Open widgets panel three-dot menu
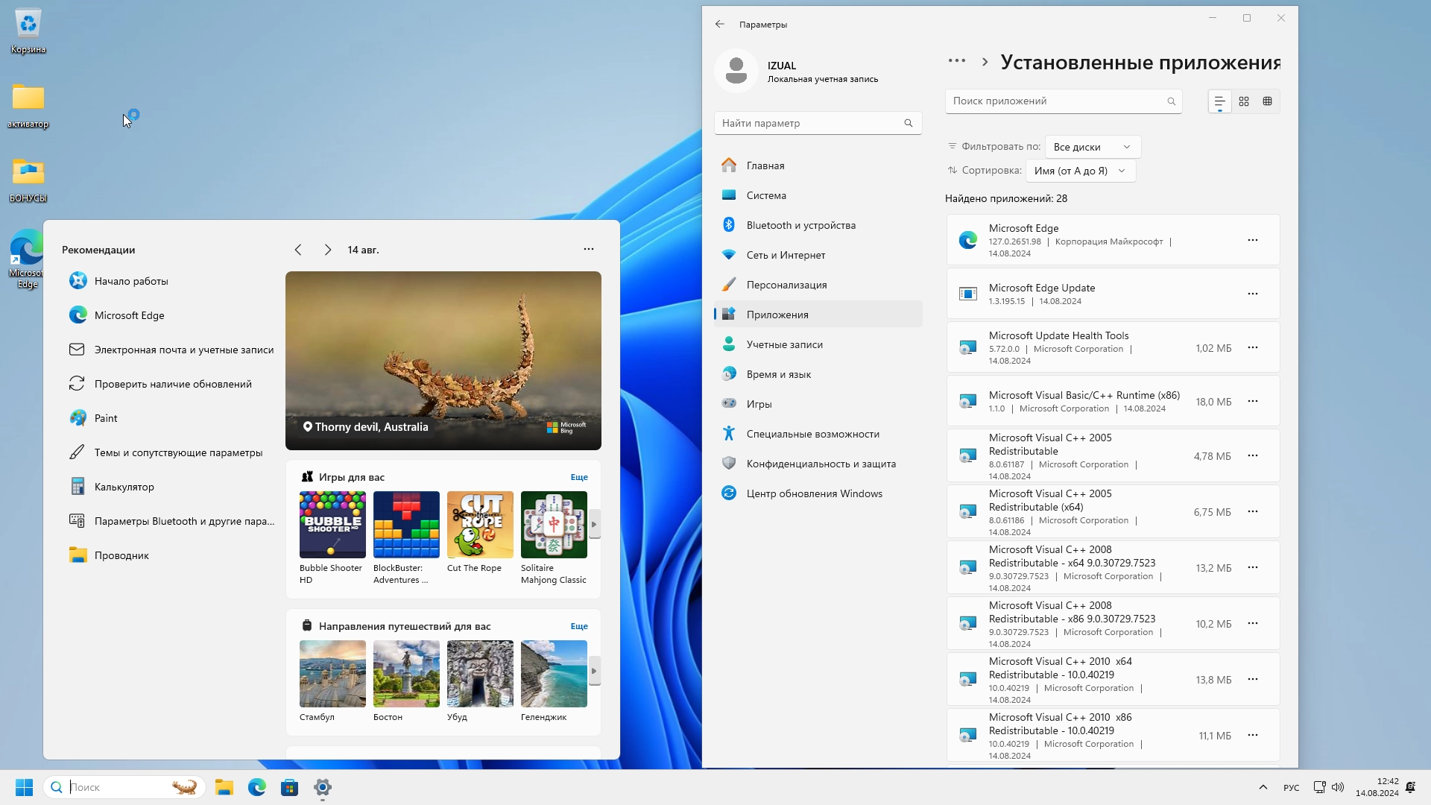1431x805 pixels. pyautogui.click(x=588, y=249)
